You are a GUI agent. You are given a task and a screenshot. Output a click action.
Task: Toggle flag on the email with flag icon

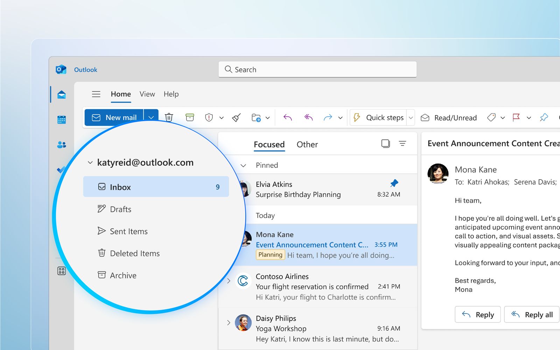[x=516, y=118]
